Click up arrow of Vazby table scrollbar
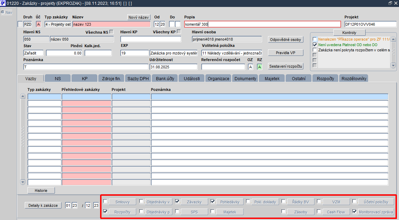 tap(23, 96)
